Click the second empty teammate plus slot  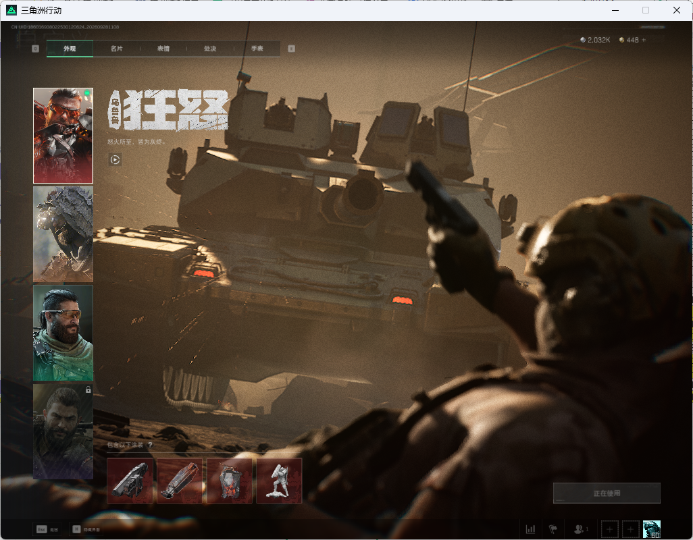coord(631,529)
